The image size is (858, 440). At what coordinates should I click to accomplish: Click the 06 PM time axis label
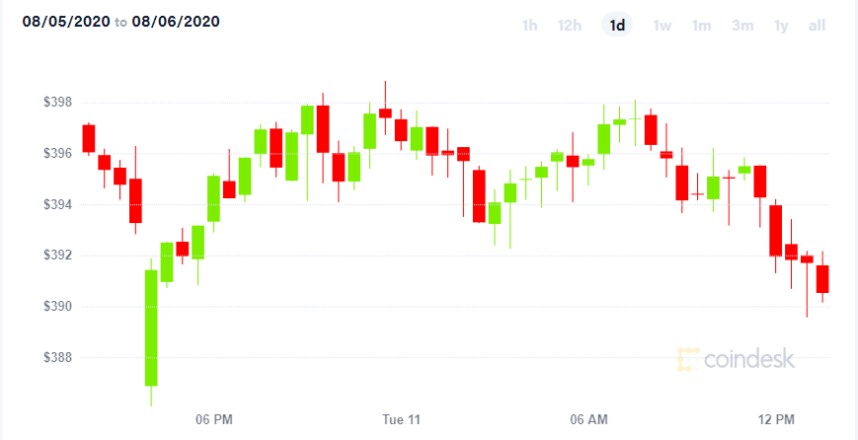click(214, 420)
